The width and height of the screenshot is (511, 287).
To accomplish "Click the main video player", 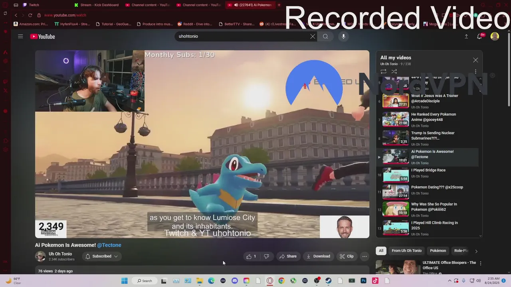I will (202, 144).
